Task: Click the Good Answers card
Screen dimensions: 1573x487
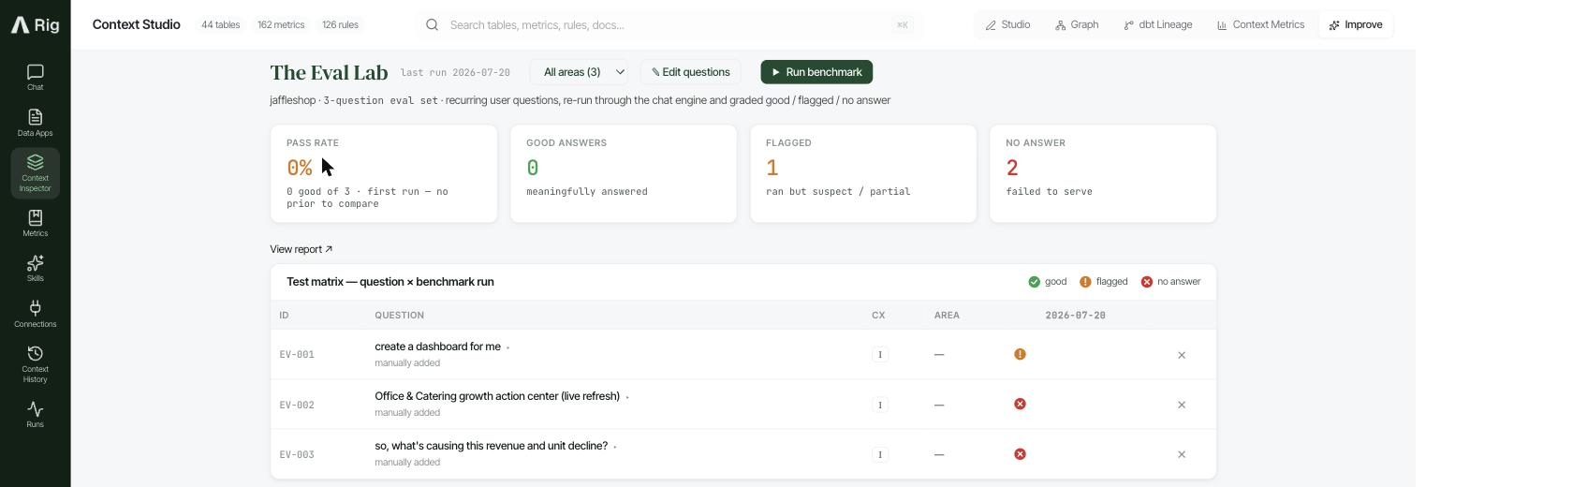Action: [624, 174]
